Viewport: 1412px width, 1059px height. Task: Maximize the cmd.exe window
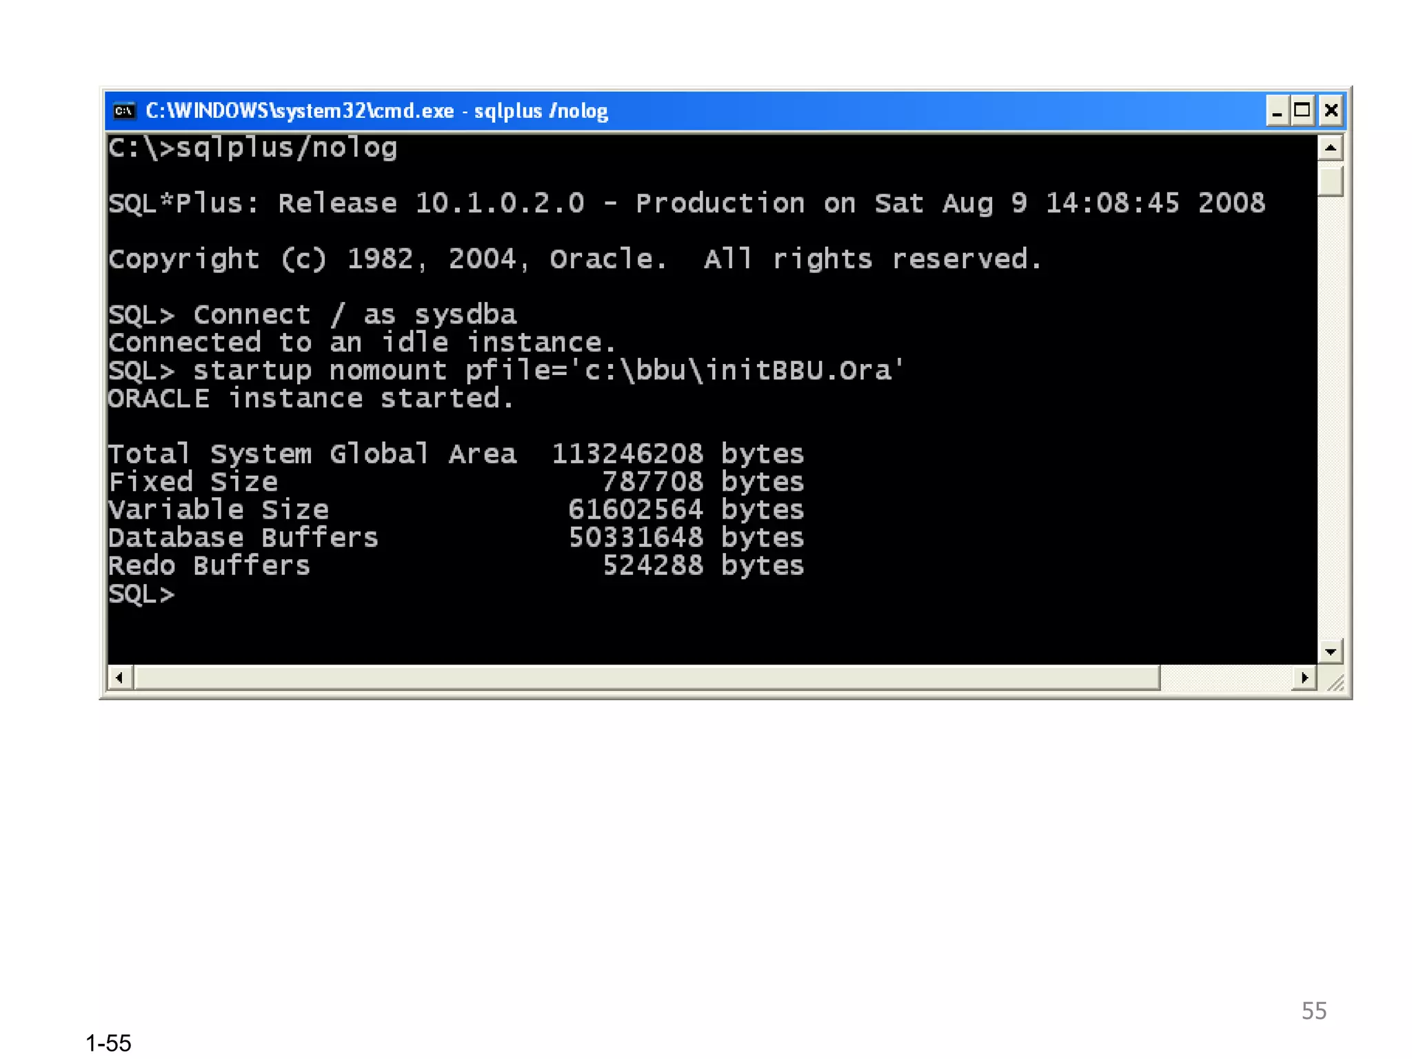pyautogui.click(x=1302, y=111)
